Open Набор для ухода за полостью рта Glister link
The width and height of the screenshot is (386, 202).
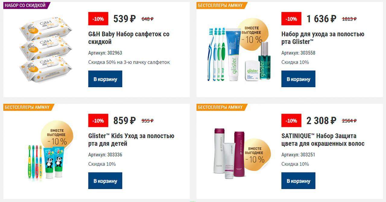coord(323,38)
